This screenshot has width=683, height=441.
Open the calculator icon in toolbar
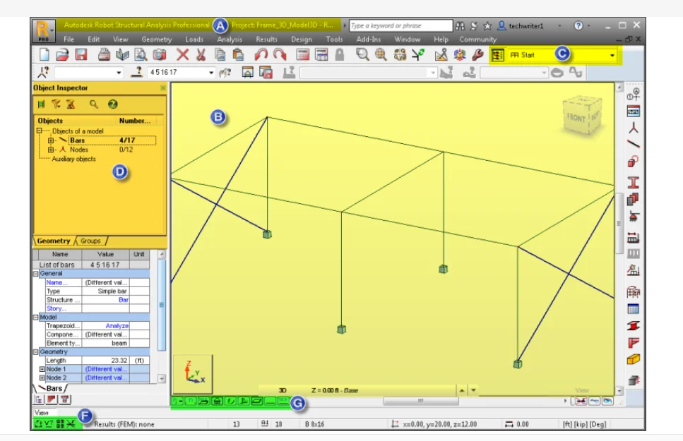pos(303,55)
